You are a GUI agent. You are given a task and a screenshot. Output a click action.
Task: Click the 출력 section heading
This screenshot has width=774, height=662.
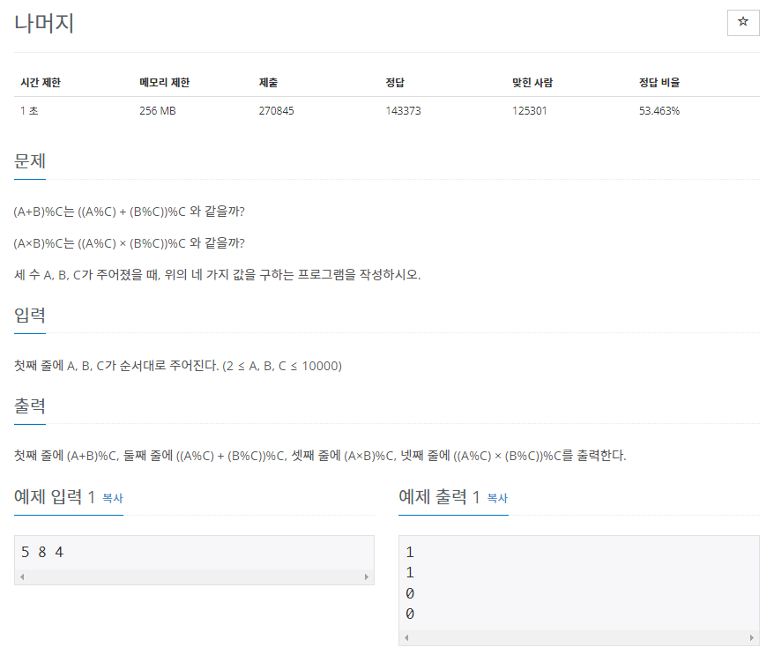(30, 405)
